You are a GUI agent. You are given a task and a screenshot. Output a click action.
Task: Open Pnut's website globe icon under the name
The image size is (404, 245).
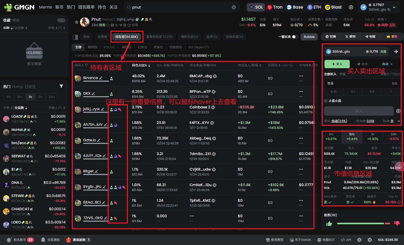(125, 25)
